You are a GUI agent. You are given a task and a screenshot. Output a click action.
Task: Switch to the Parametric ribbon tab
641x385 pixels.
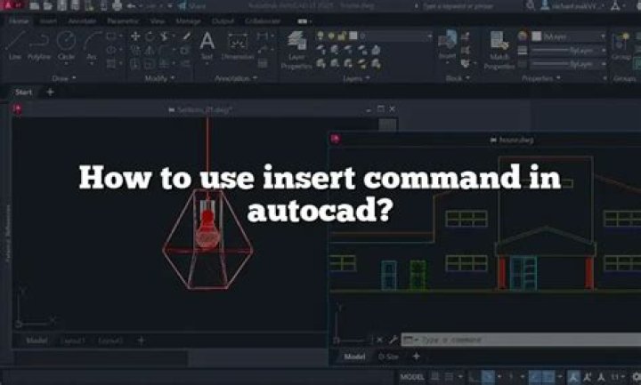[x=123, y=20]
